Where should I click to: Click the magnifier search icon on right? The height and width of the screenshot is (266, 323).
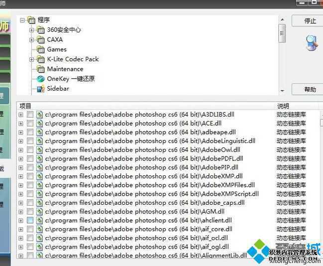click(x=312, y=43)
